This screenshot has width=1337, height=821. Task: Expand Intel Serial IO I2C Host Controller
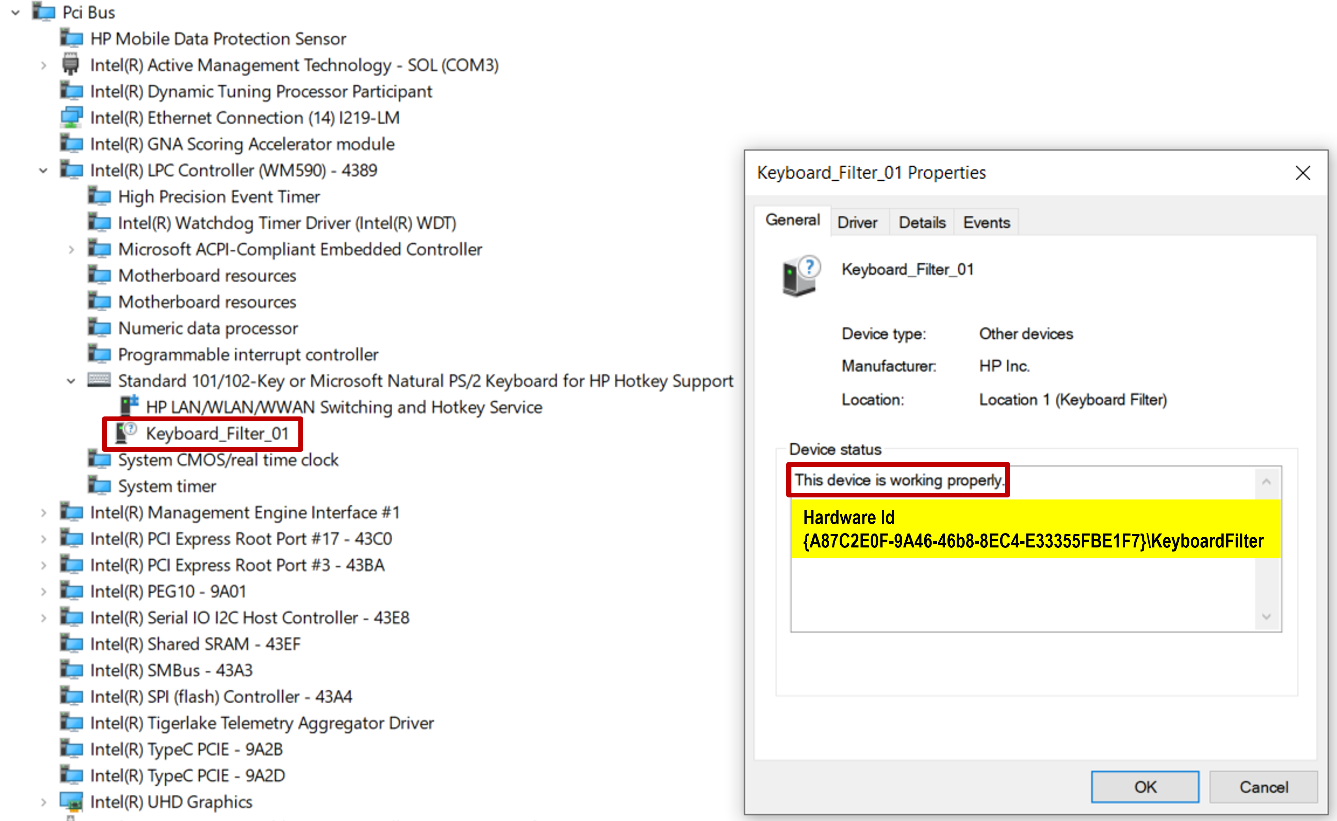coord(44,618)
